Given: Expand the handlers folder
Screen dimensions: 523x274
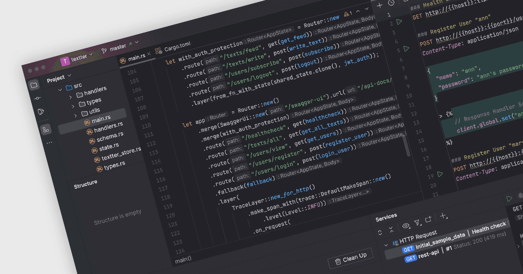Looking at the screenshot, I should [71, 97].
